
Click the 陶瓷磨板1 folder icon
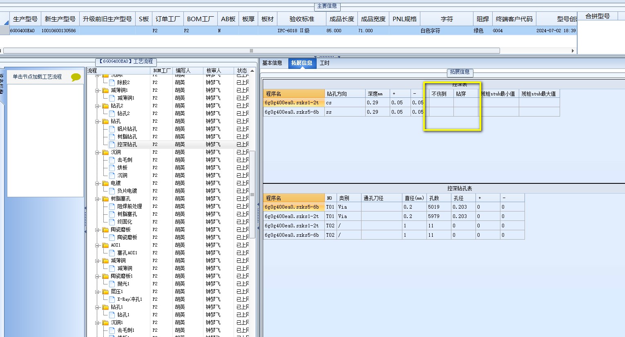tap(105, 276)
